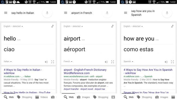Switch to Images tab in French search
This screenshot has height=99, width=177.
pos(83,97)
